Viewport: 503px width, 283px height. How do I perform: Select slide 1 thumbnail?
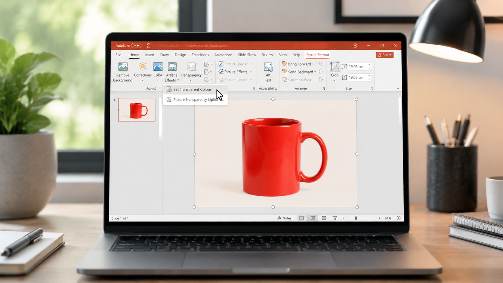tap(137, 110)
